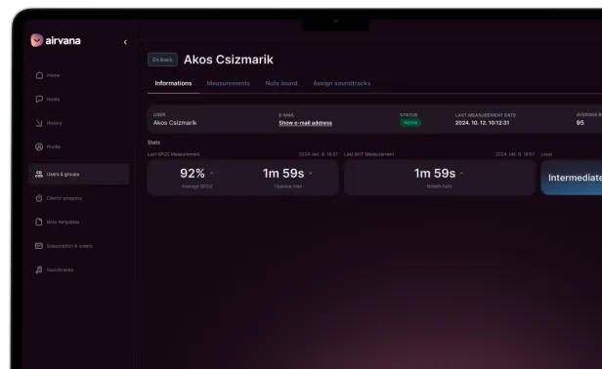Switch to the Measurements tab
This screenshot has height=369, width=602.
(x=228, y=83)
